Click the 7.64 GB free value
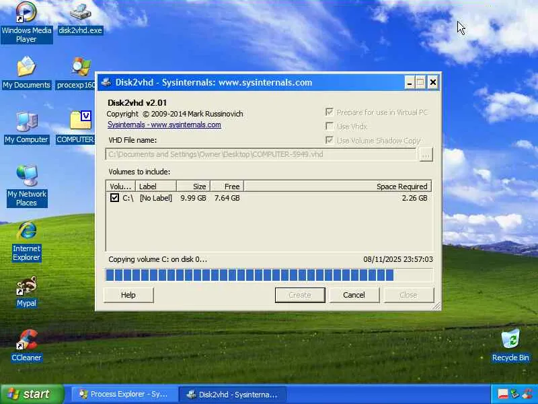Viewport: 538px width, 404px height. pos(227,198)
